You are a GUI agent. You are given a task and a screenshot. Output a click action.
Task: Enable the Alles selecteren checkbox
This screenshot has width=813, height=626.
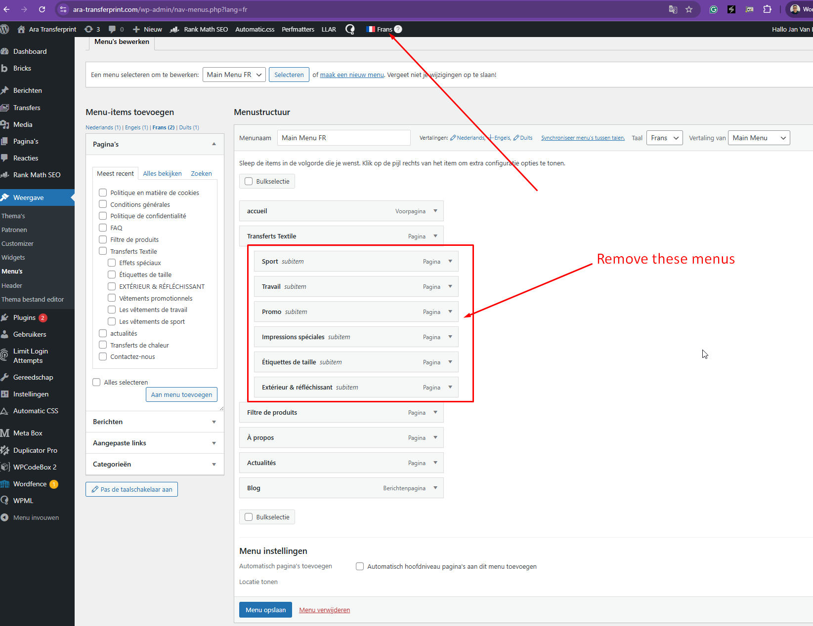pos(97,382)
